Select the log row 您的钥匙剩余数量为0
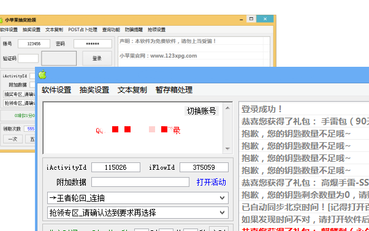Screen dimensions: 369x231 pyautogui.click(x=304, y=195)
